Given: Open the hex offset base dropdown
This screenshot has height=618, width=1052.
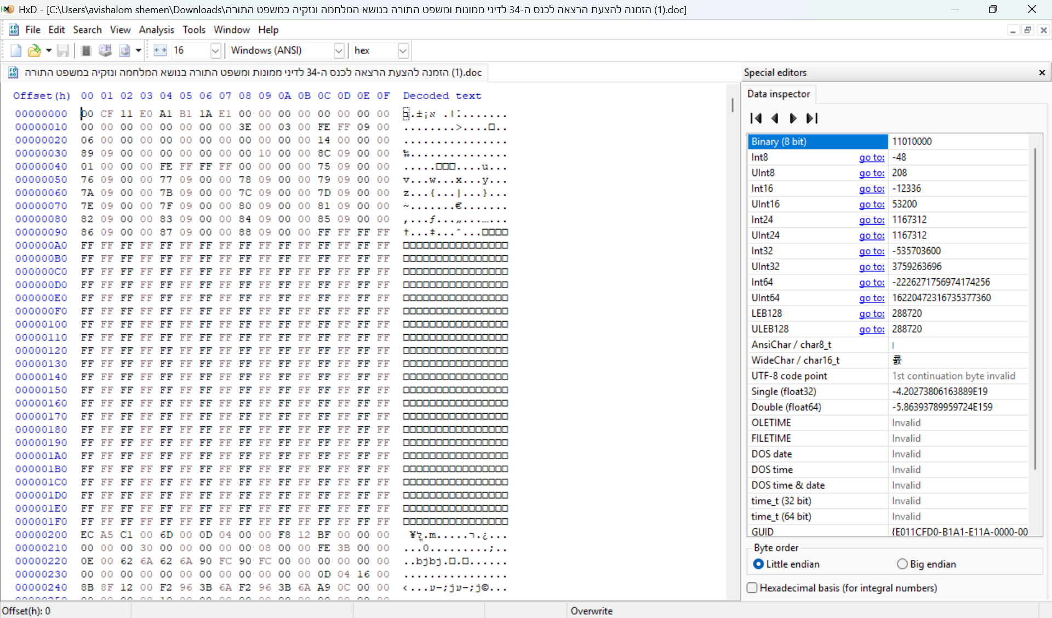Looking at the screenshot, I should [x=403, y=50].
